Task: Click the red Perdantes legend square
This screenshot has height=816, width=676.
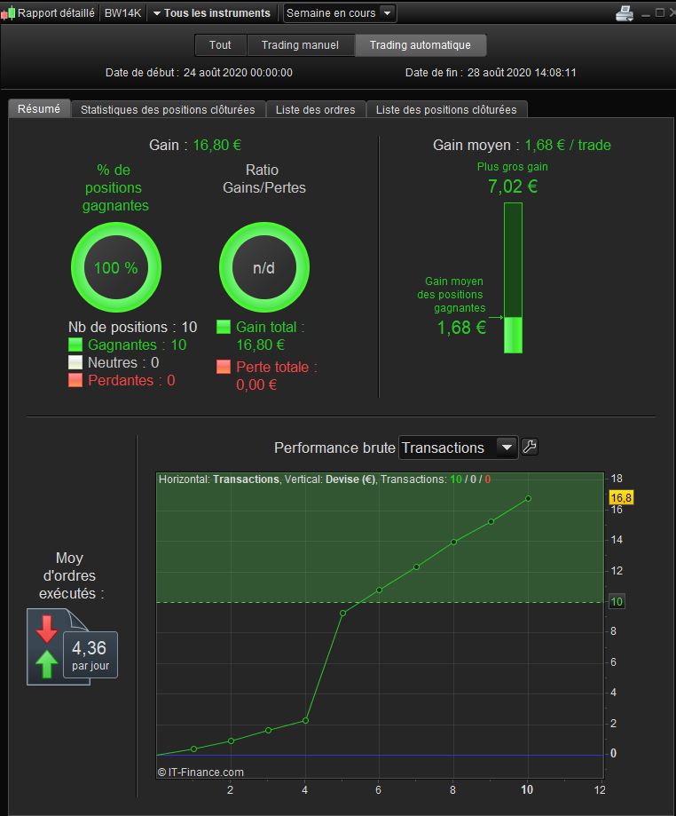Action: click(x=75, y=380)
